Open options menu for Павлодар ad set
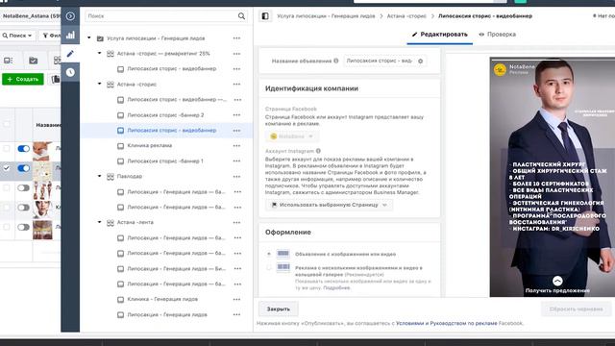 click(236, 177)
